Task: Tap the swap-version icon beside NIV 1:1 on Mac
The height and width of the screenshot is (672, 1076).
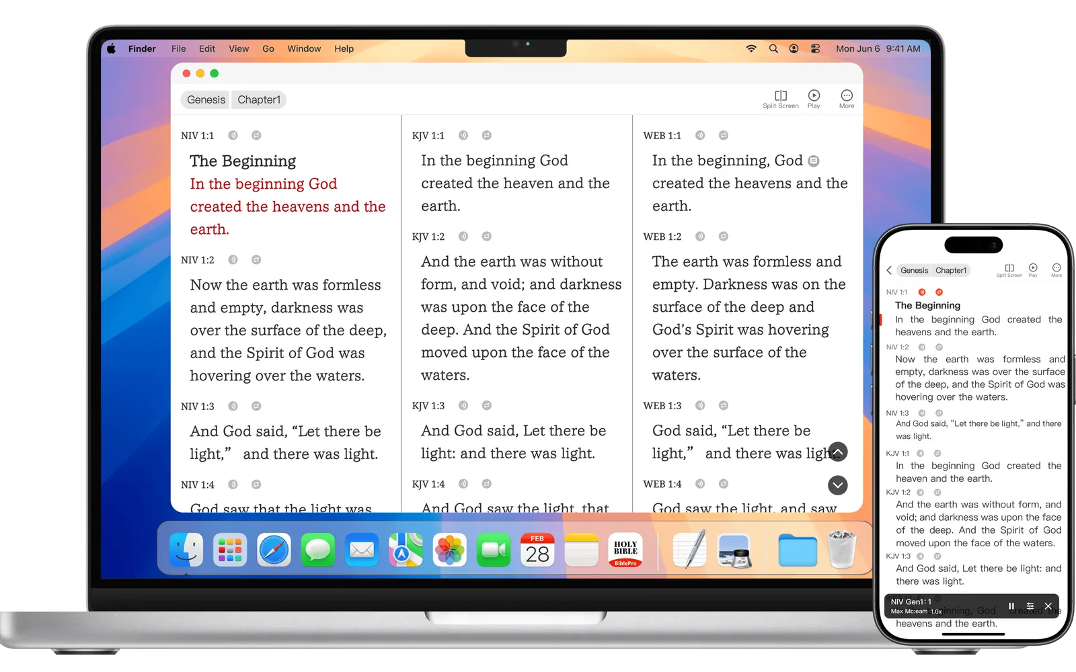Action: (256, 135)
